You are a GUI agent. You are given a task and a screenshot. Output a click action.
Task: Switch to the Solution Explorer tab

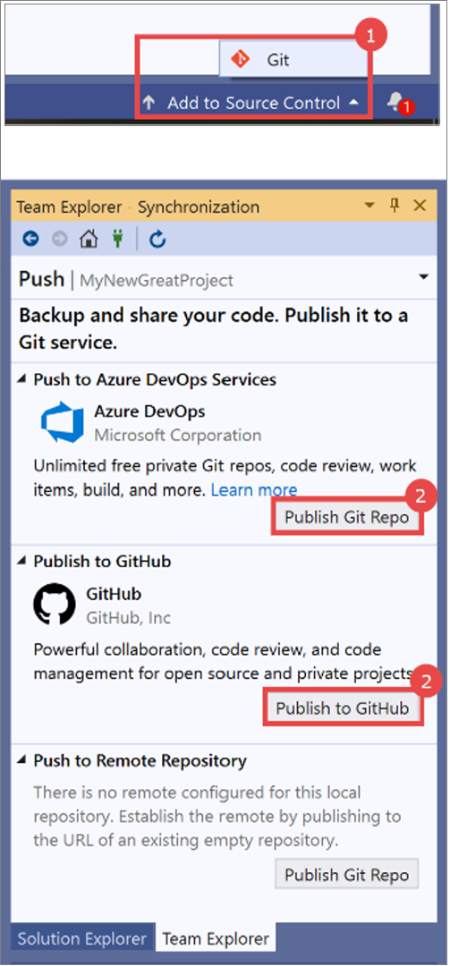(82, 939)
